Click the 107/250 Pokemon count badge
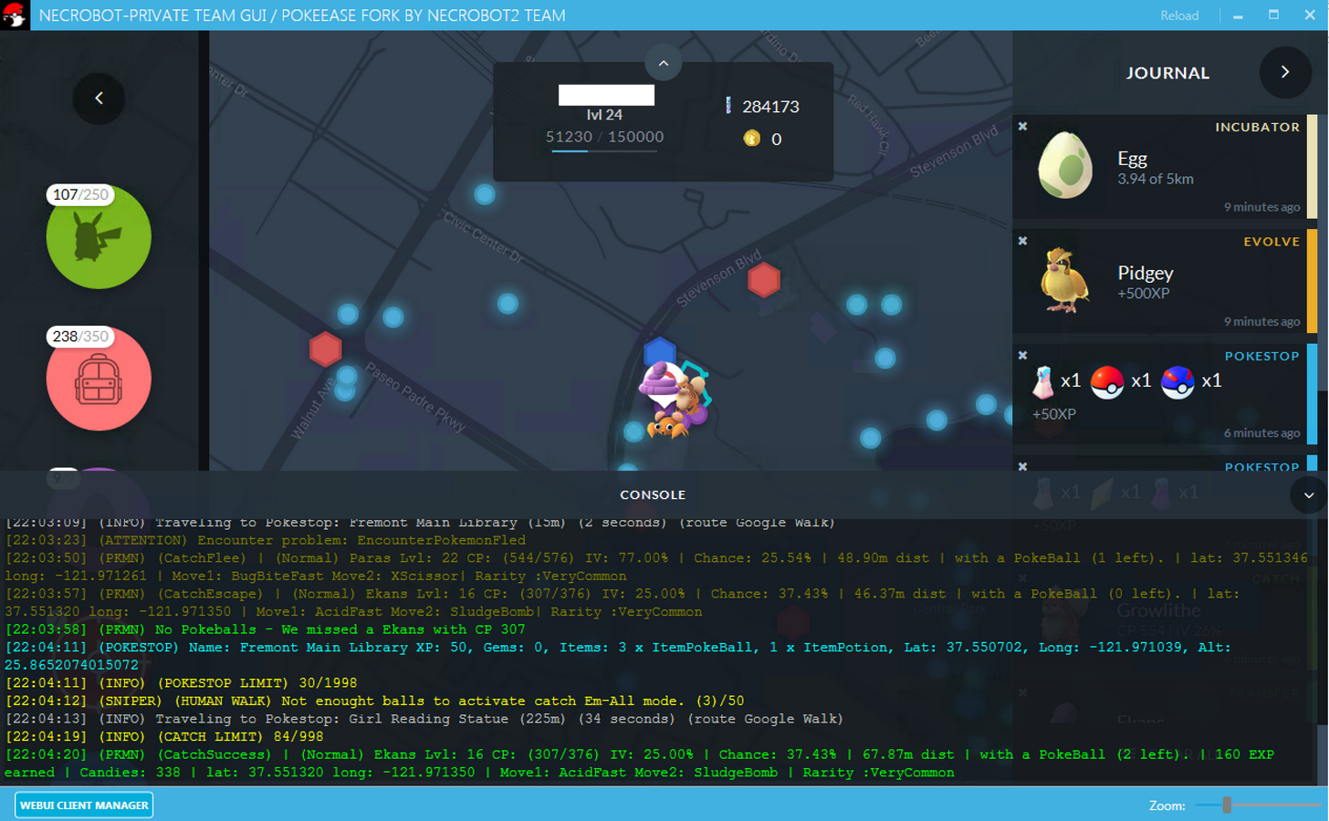The width and height of the screenshot is (1329, 821). coord(80,194)
